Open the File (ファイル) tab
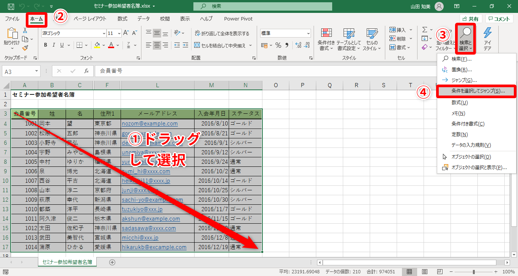The height and width of the screenshot is (276, 518). click(x=12, y=19)
